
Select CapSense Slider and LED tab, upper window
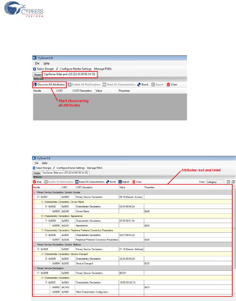pyautogui.click(x=70, y=74)
